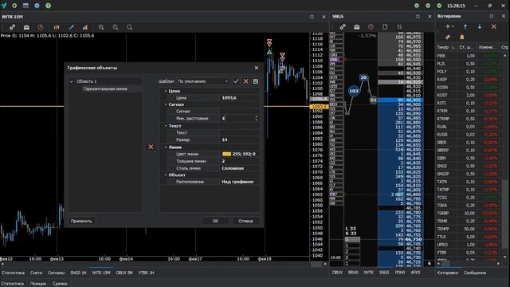510x287 pixels.
Task: Switch to the VTBR 1H chart tab
Action: tap(147, 273)
